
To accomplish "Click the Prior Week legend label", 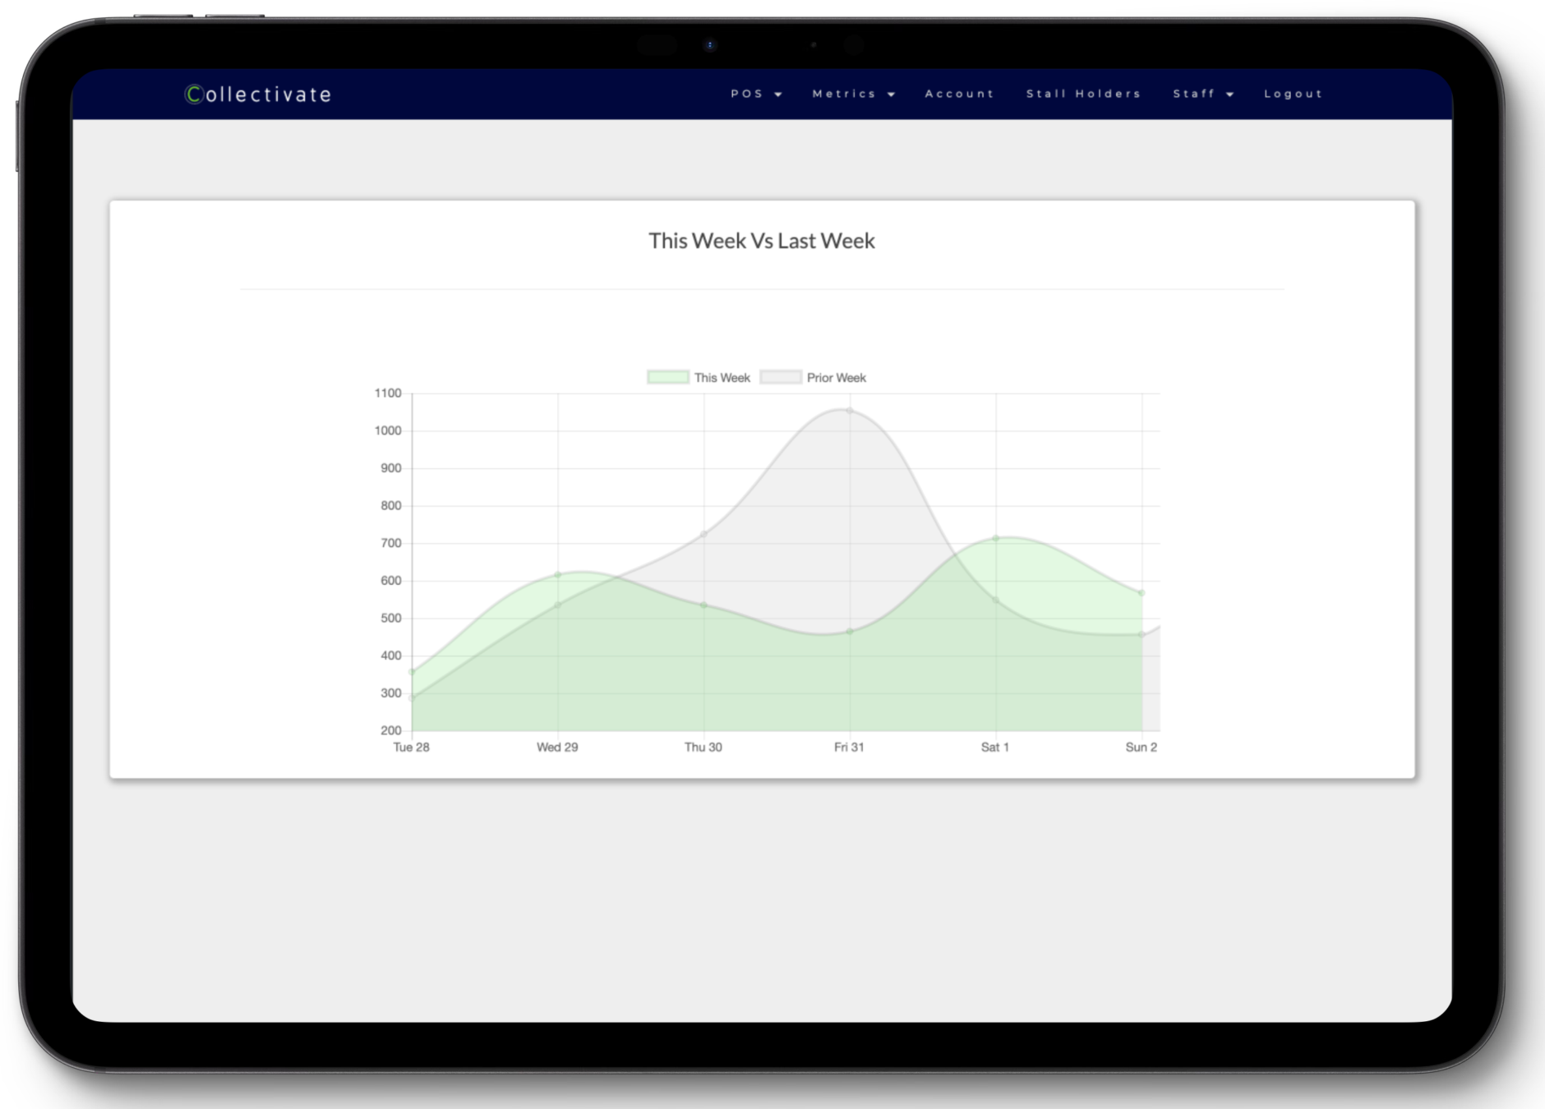I will (836, 378).
